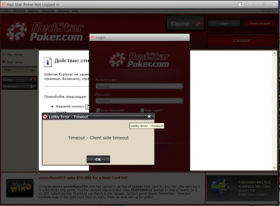280x206 pixels.
Task: Click the info icon on the error page
Action: (x=48, y=62)
